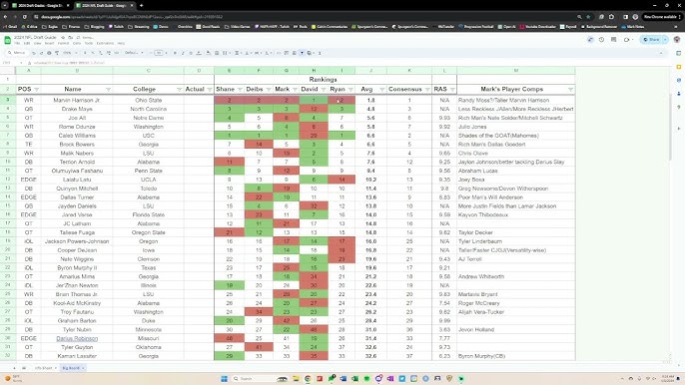Click the Windows Start button
This screenshot has width=685, height=385.
tap(224, 378)
